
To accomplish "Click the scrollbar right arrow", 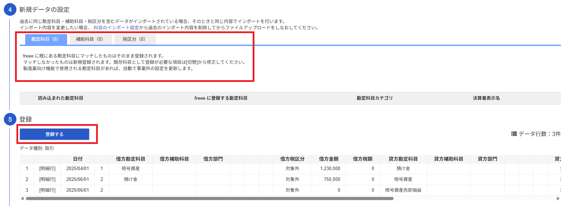I will pos(558,199).
